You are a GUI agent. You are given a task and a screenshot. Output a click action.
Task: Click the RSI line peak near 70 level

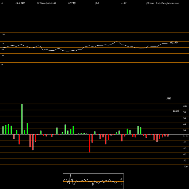coord(117,42)
